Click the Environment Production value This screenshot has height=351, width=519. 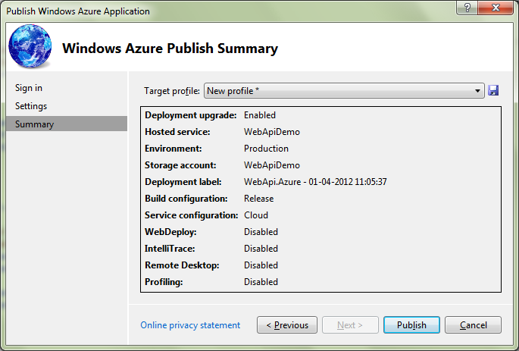point(266,149)
